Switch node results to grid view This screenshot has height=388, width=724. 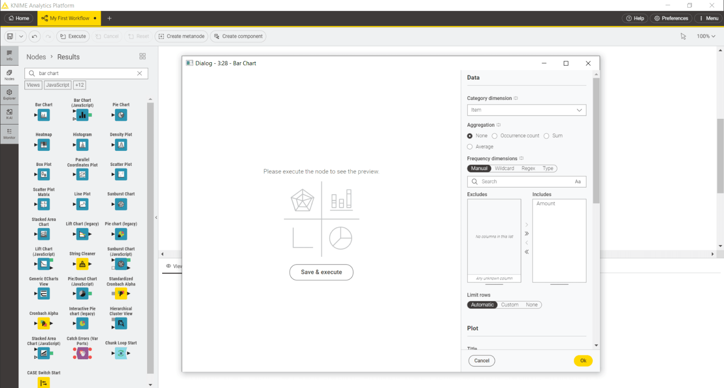(142, 56)
